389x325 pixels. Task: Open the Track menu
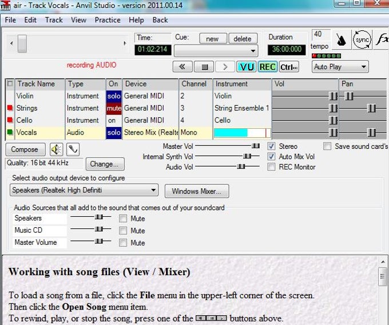[x=54, y=20]
